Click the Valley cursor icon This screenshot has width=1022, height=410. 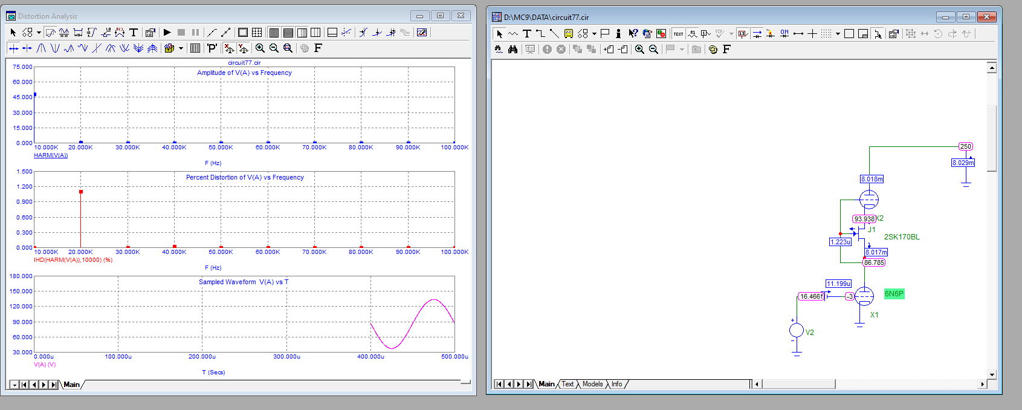point(55,48)
